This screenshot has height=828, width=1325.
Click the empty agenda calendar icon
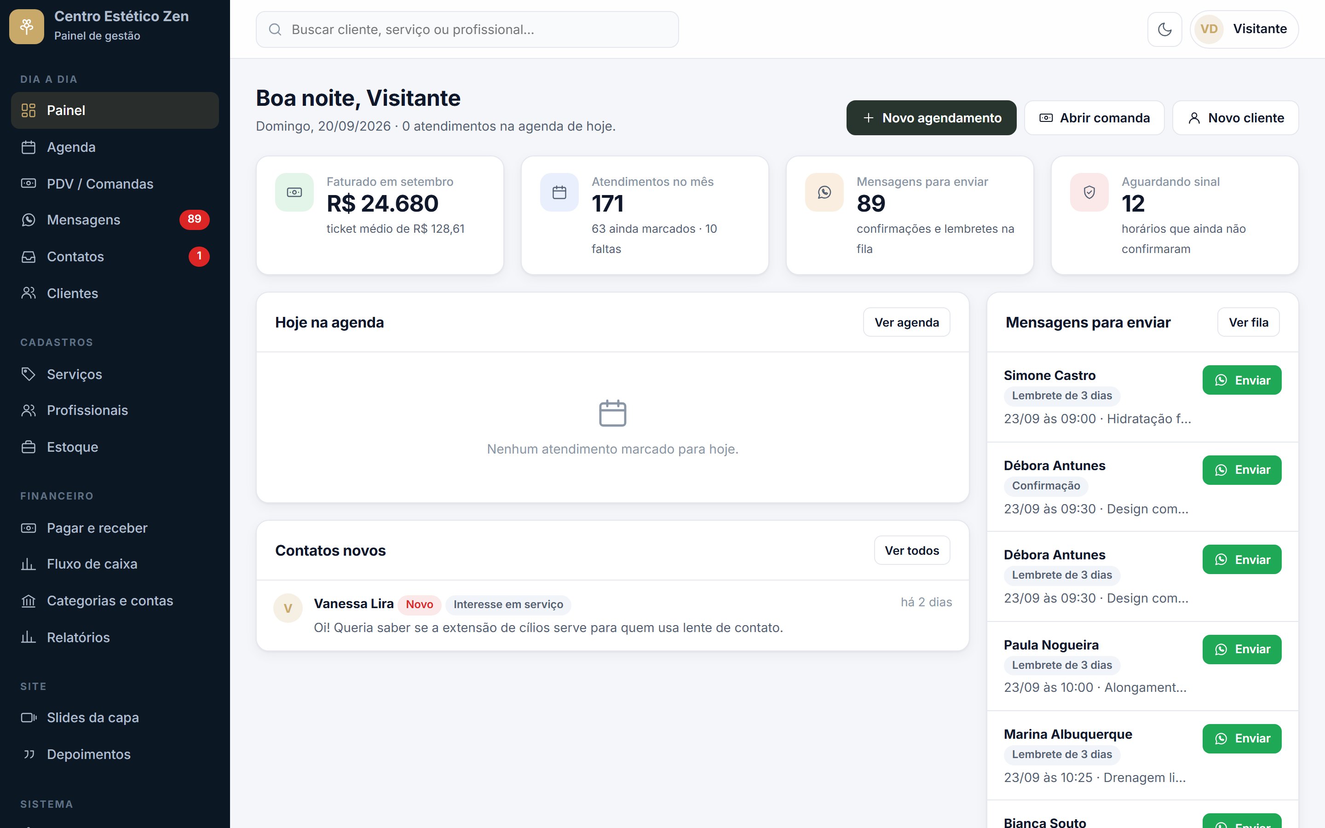click(613, 414)
